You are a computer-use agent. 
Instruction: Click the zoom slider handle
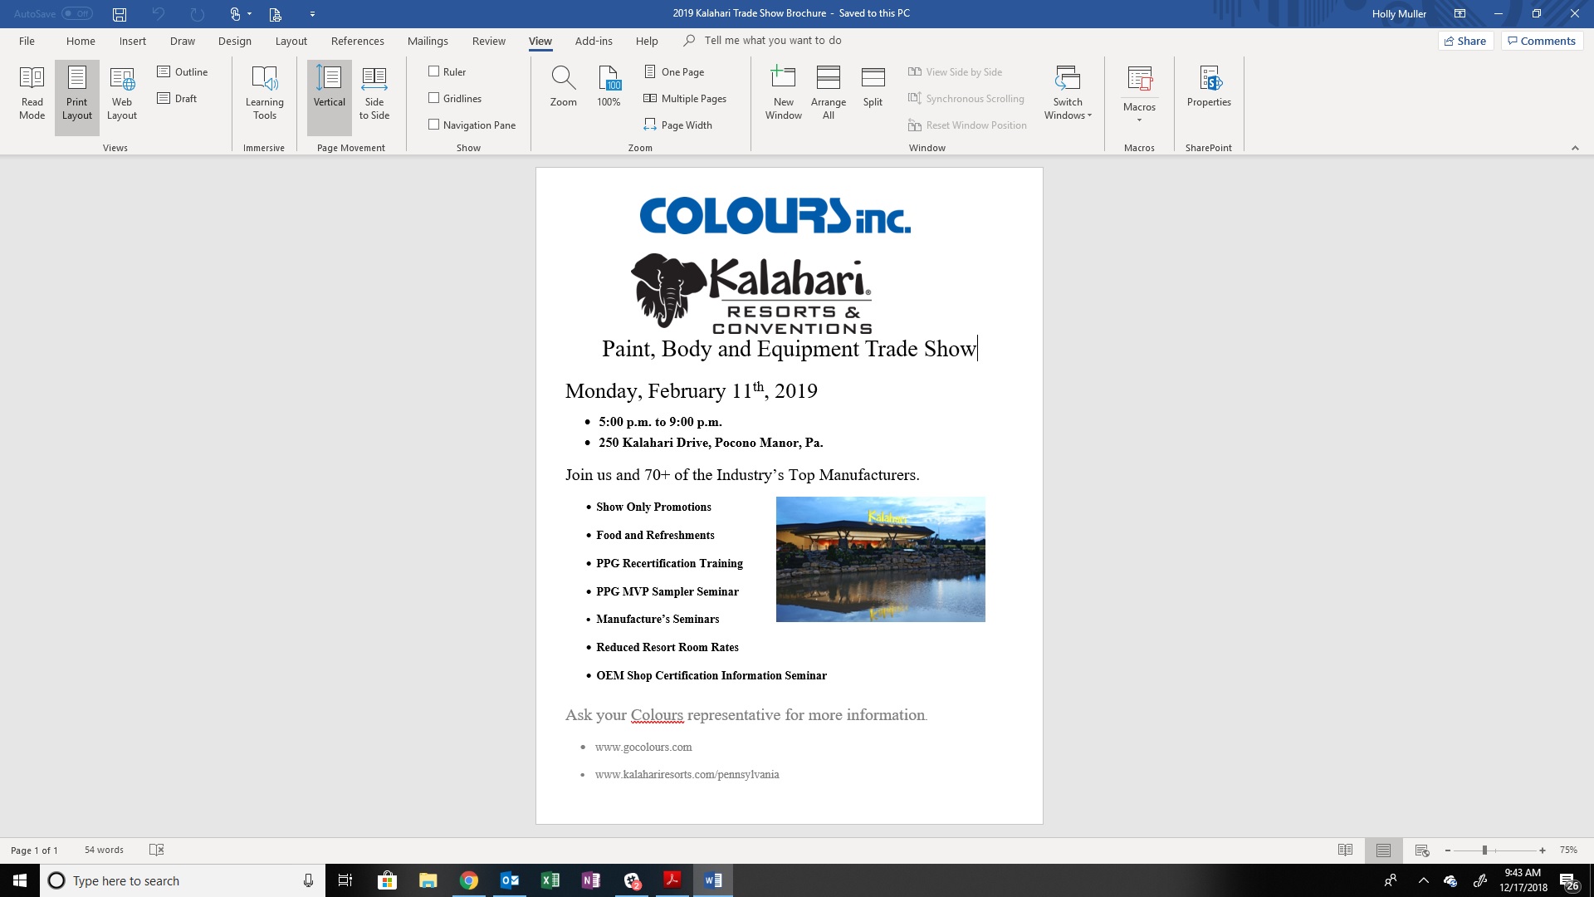[1484, 850]
